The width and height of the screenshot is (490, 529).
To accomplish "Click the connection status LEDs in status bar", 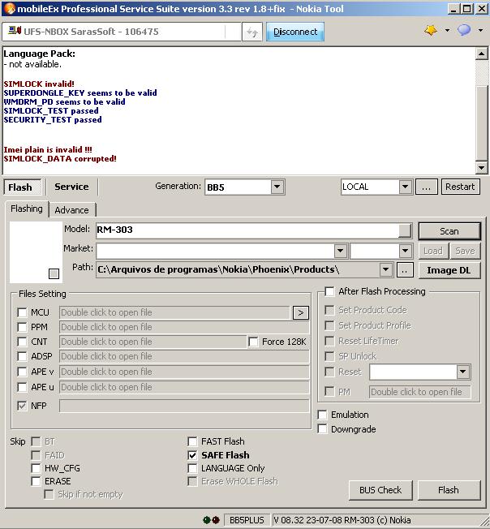I will point(213,519).
